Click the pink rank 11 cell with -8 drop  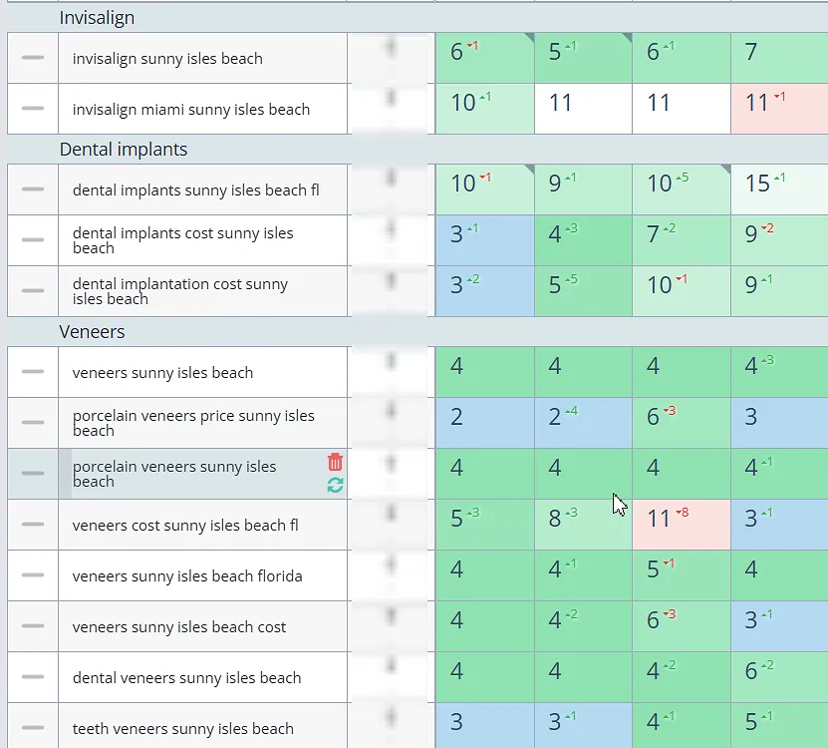tap(681, 525)
